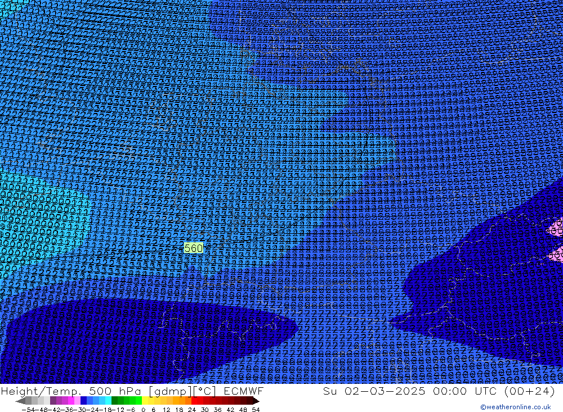Click the 12 legend value

[166, 410]
